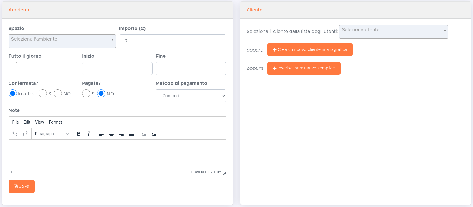The width and height of the screenshot is (473, 207).
Task: Increase indent in Note editor
Action: click(154, 134)
